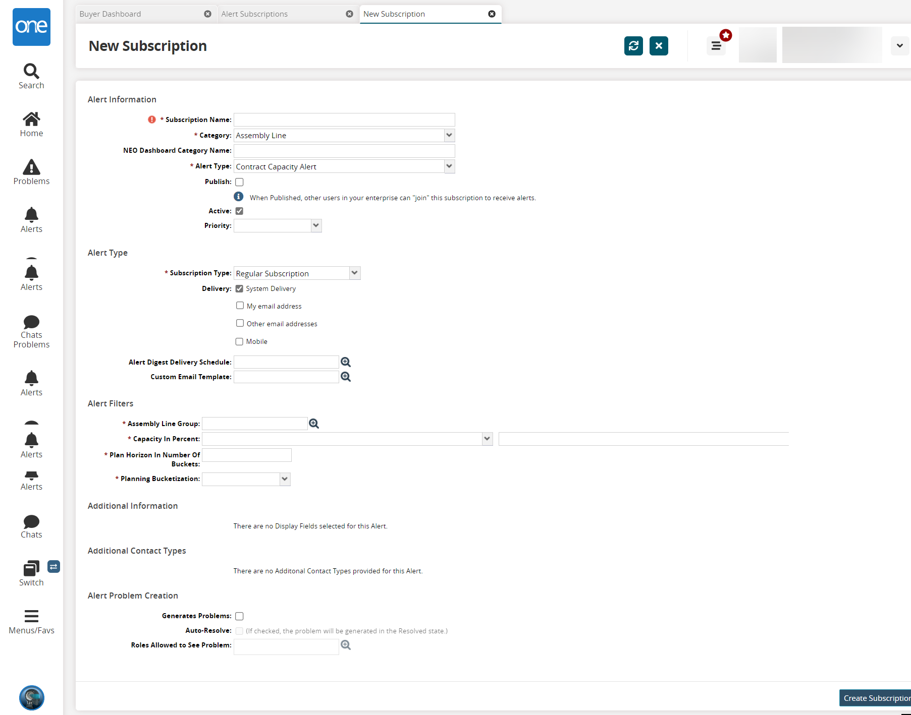
Task: Enable My email address delivery
Action: point(240,306)
